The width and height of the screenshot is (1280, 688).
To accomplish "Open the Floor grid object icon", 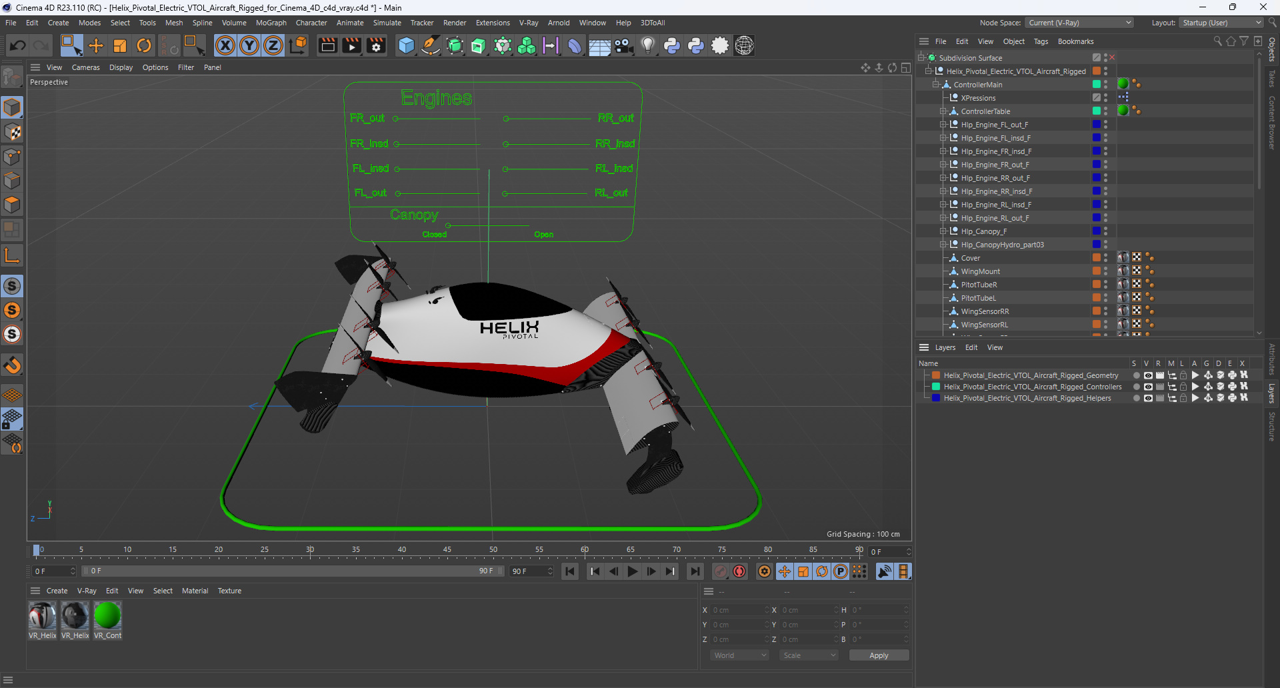I will tap(599, 45).
